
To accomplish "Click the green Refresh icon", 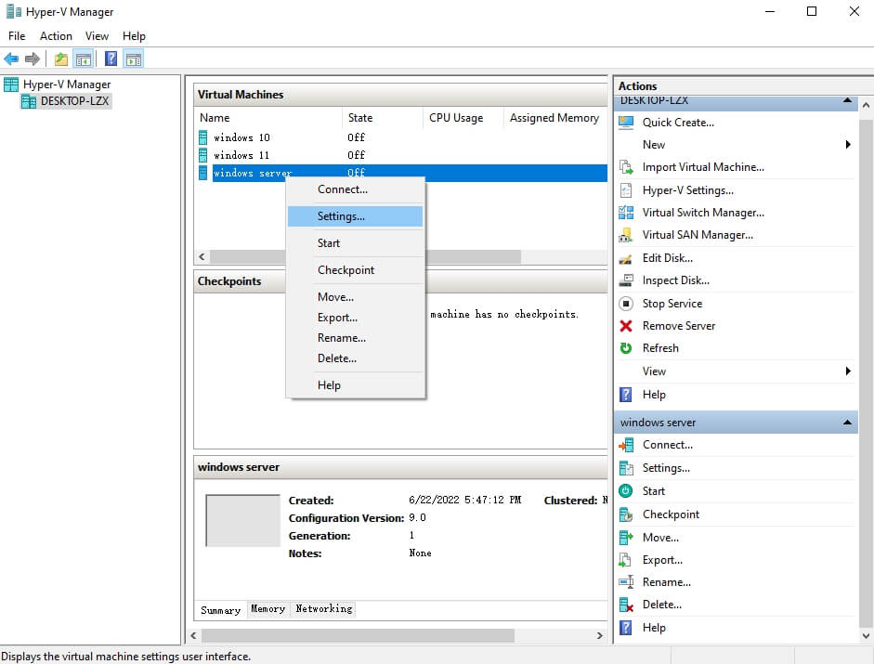I will coord(626,348).
